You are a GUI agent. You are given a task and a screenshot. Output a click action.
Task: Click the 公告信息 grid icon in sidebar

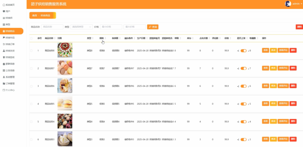tap(4, 71)
